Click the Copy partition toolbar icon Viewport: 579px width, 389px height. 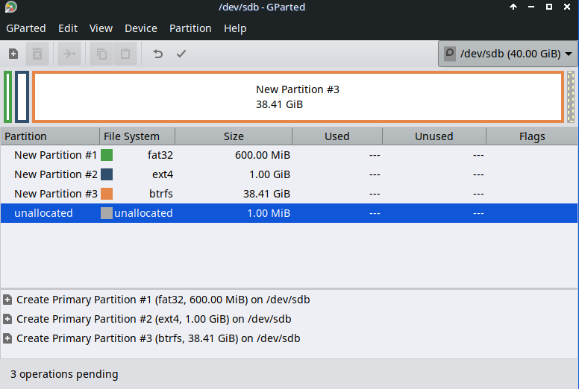[101, 54]
